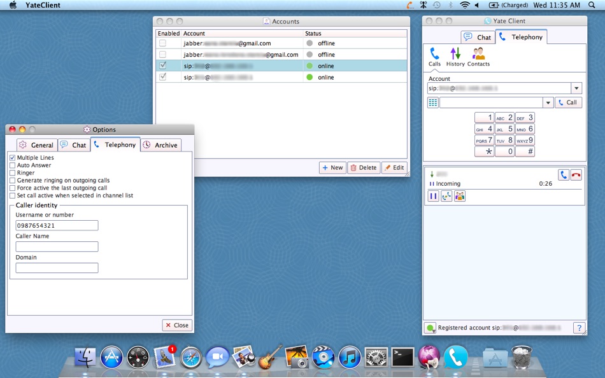Open the YateClient application menu

43,5
